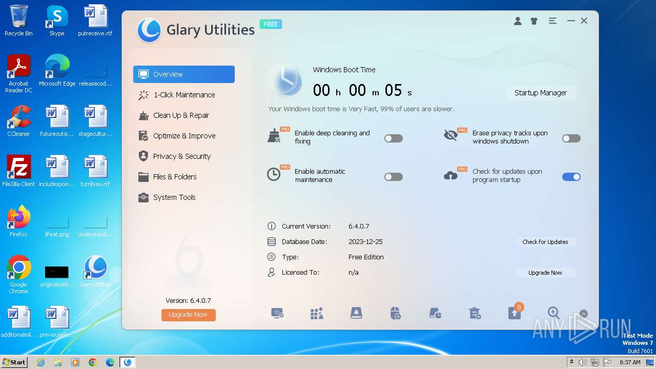The image size is (656, 369).
Task: Select the putreceive.rtf desktop file
Action: coord(95,20)
